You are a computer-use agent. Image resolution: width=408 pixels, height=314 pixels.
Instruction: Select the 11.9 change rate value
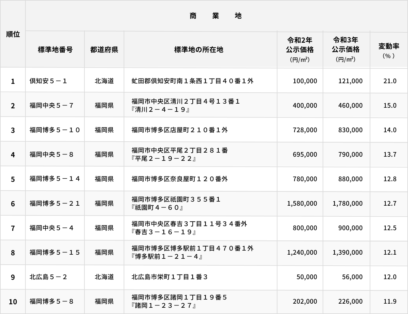click(390, 301)
